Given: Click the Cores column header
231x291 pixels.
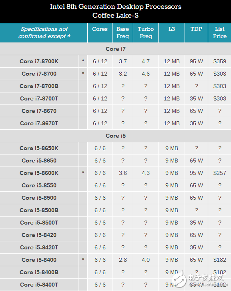Looking at the screenshot, I should [100, 29].
